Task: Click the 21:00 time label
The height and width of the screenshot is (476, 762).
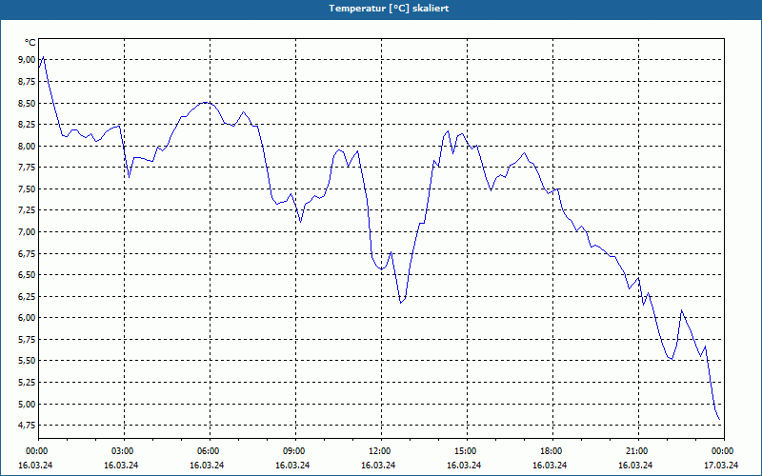Action: (638, 451)
